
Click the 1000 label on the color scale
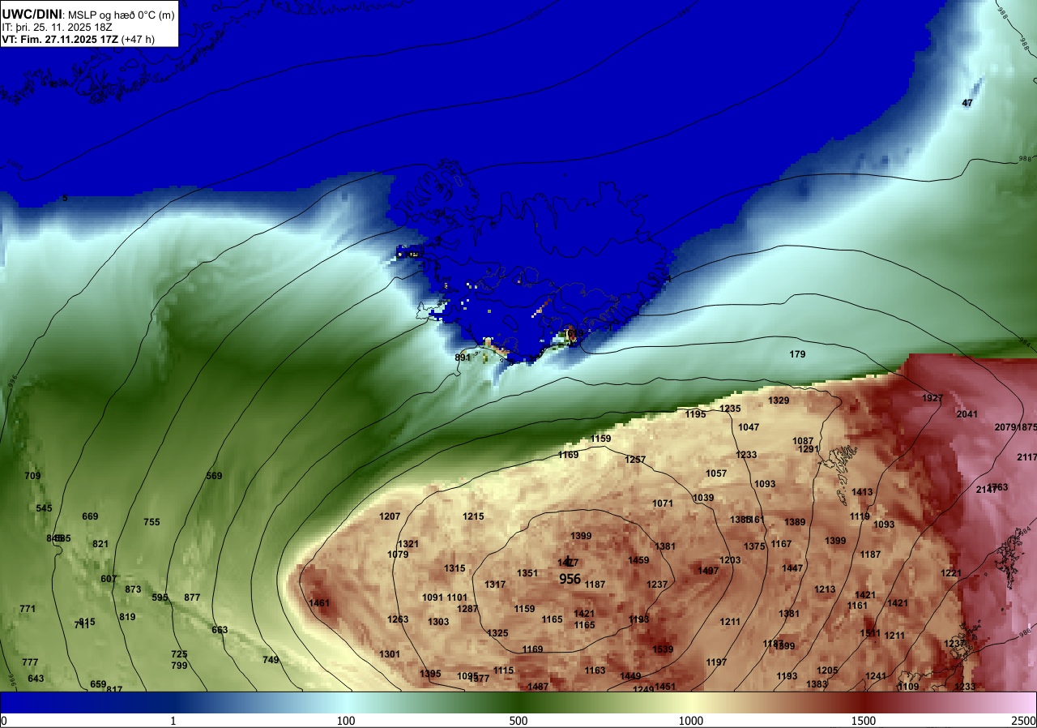[691, 721]
